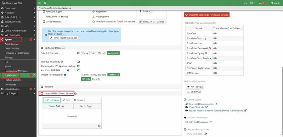Expand the Dashboard menu
283x137 pixels.
click(18, 8)
